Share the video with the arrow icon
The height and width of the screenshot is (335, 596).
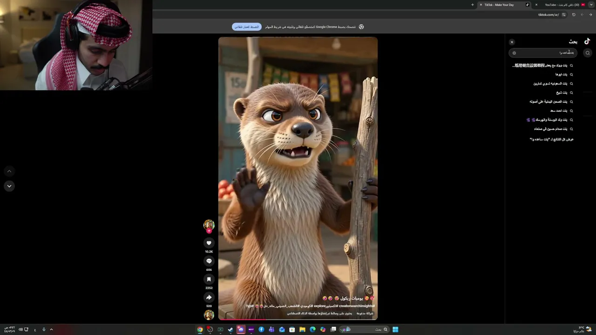[209, 297]
